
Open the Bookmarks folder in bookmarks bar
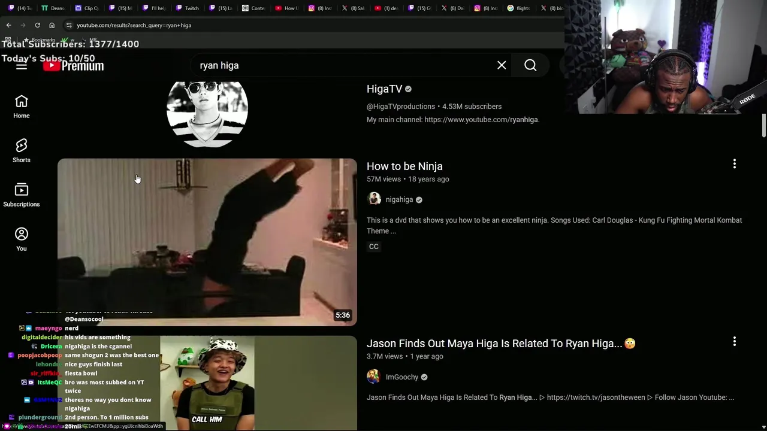pyautogui.click(x=40, y=40)
